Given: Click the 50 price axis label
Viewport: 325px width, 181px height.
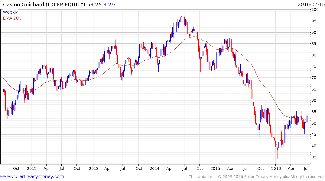Looking at the screenshot, I should [x=314, y=123].
